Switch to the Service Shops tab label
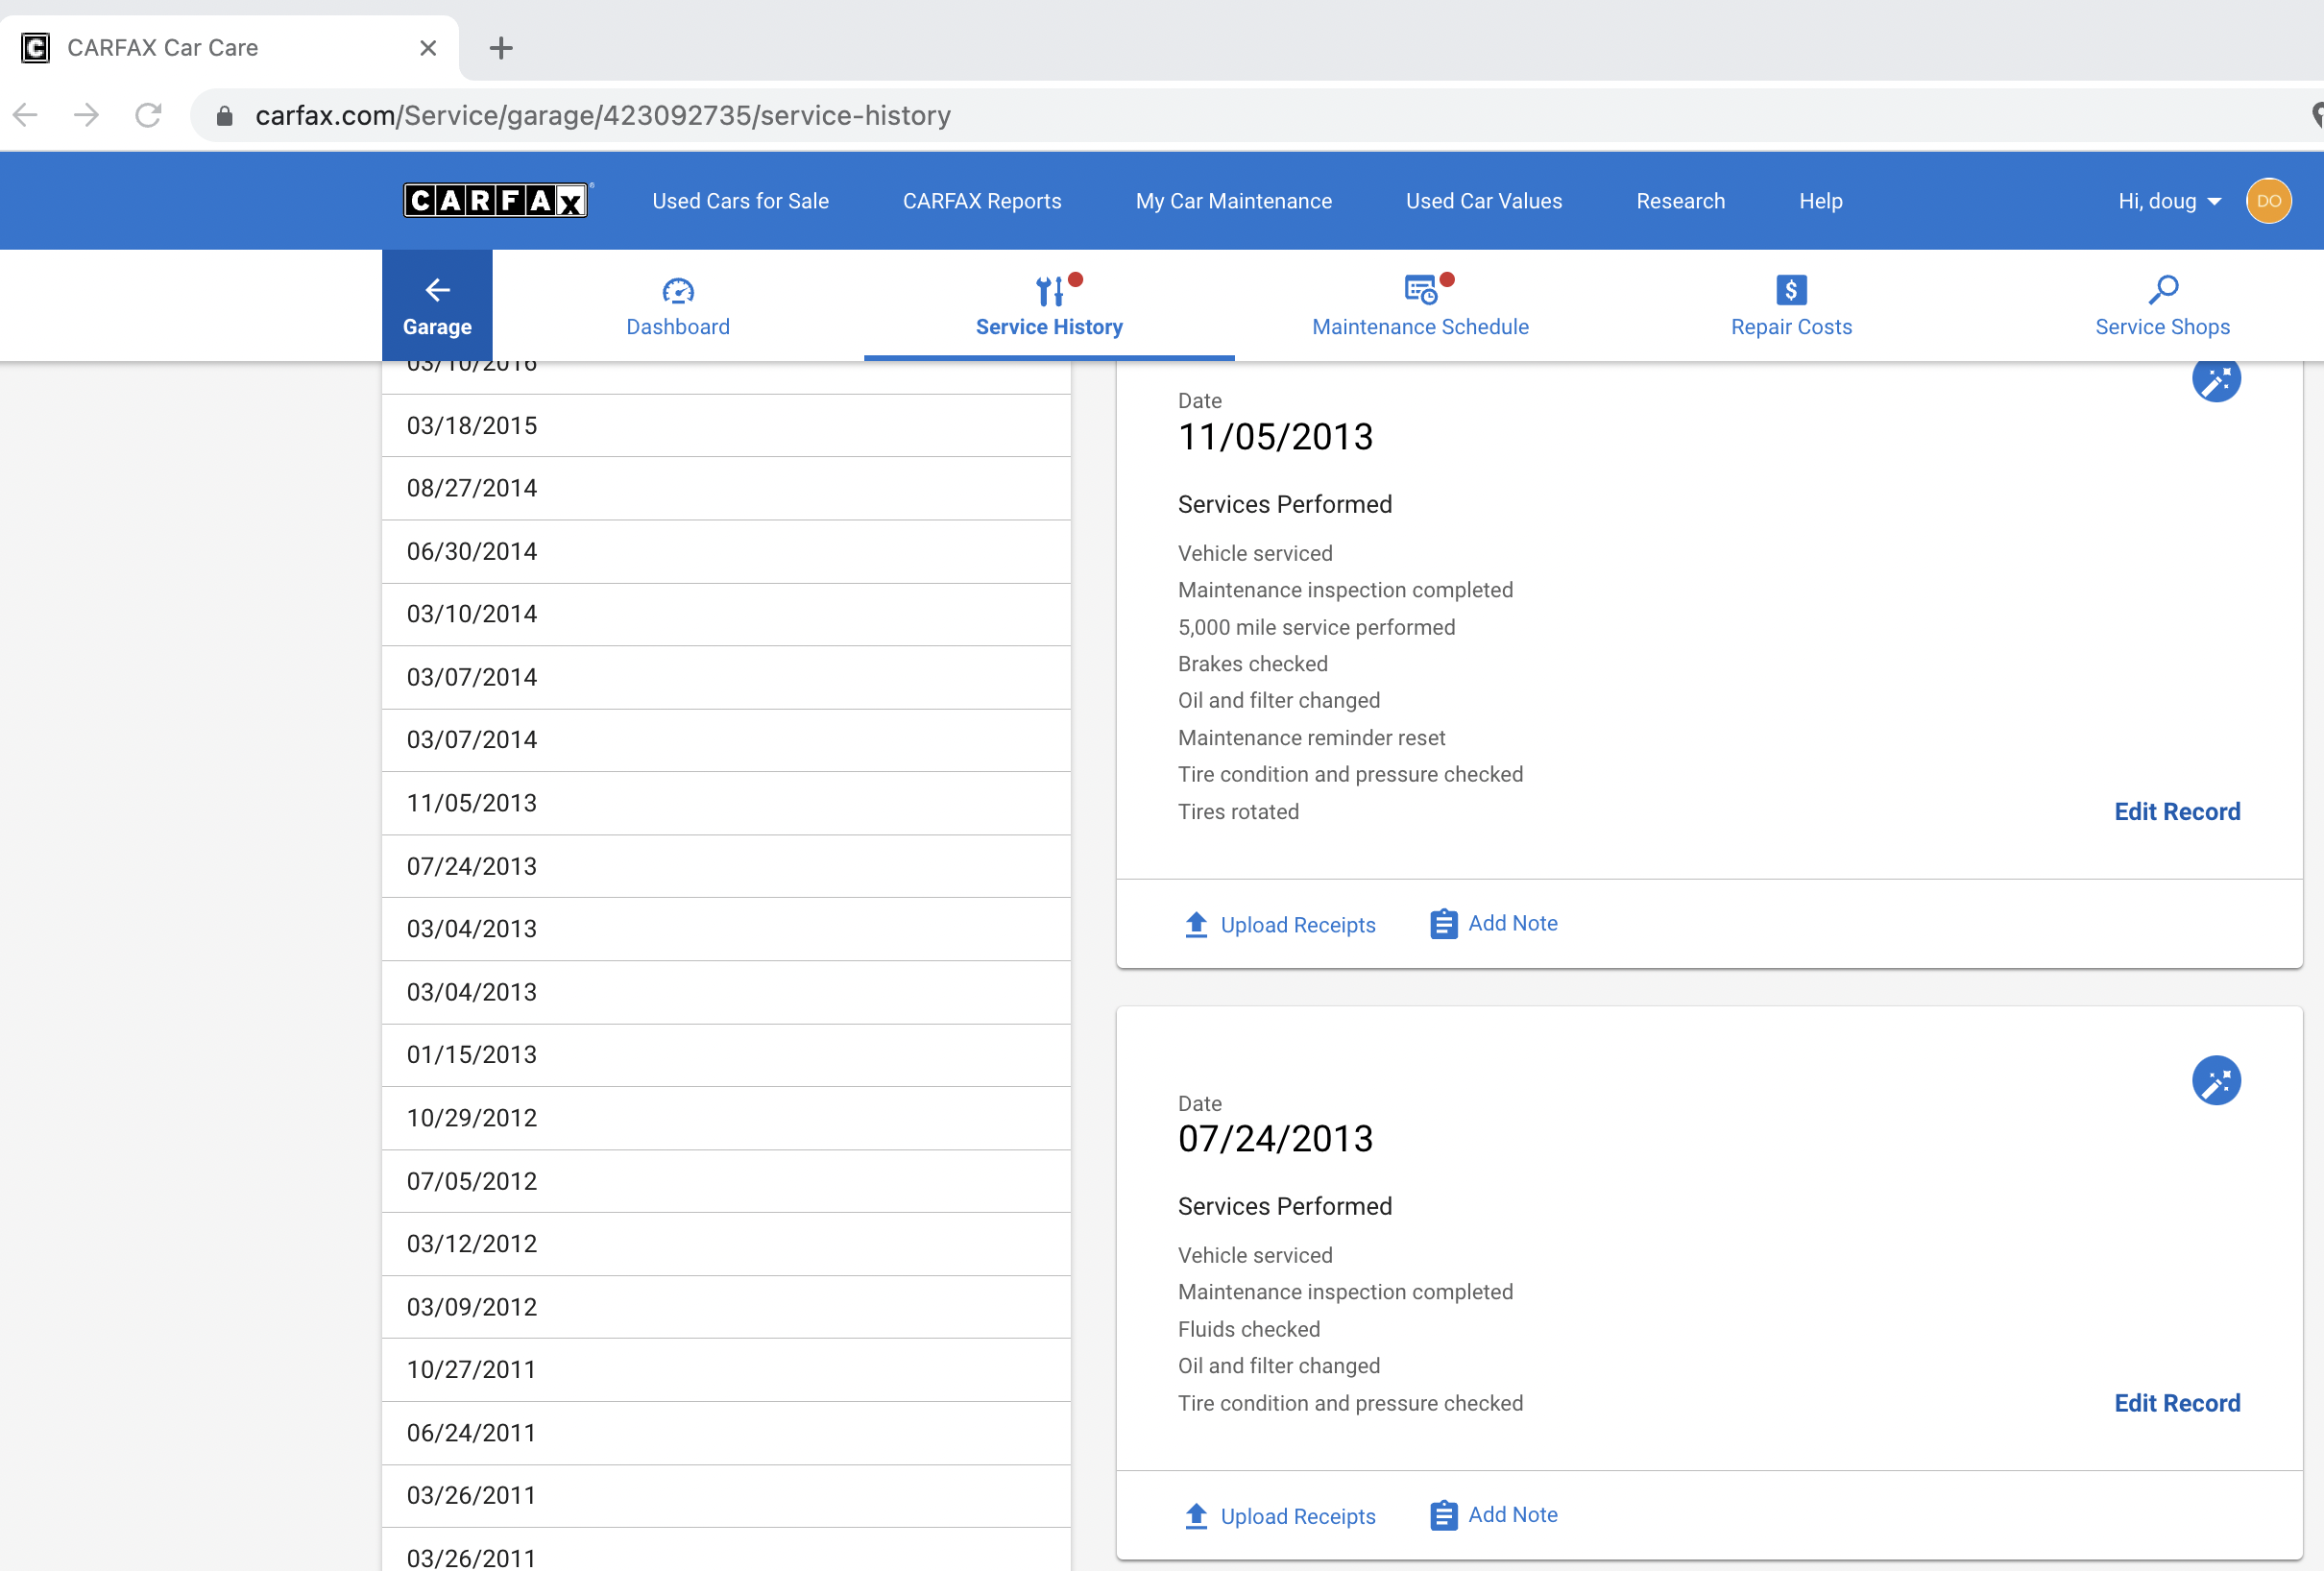2324x1571 pixels. tap(2162, 327)
